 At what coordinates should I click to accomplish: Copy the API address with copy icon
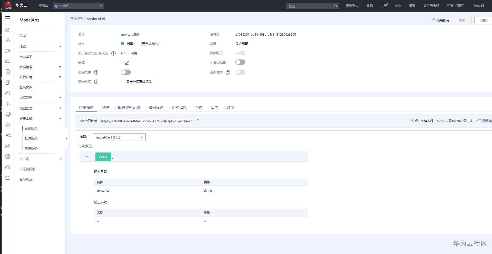197,121
